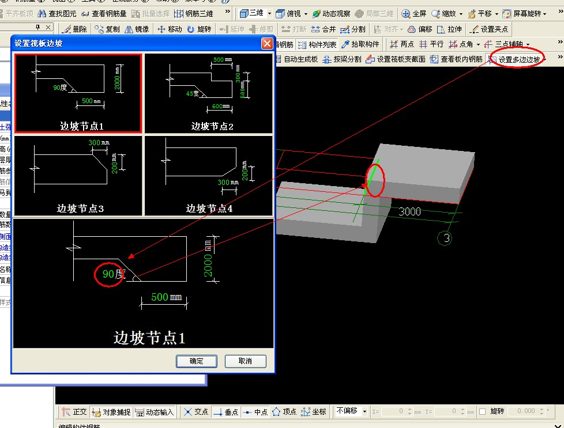This screenshot has width=564, height=428.
Task: Toggle 正交 orthogonal mode
Action: [74, 412]
